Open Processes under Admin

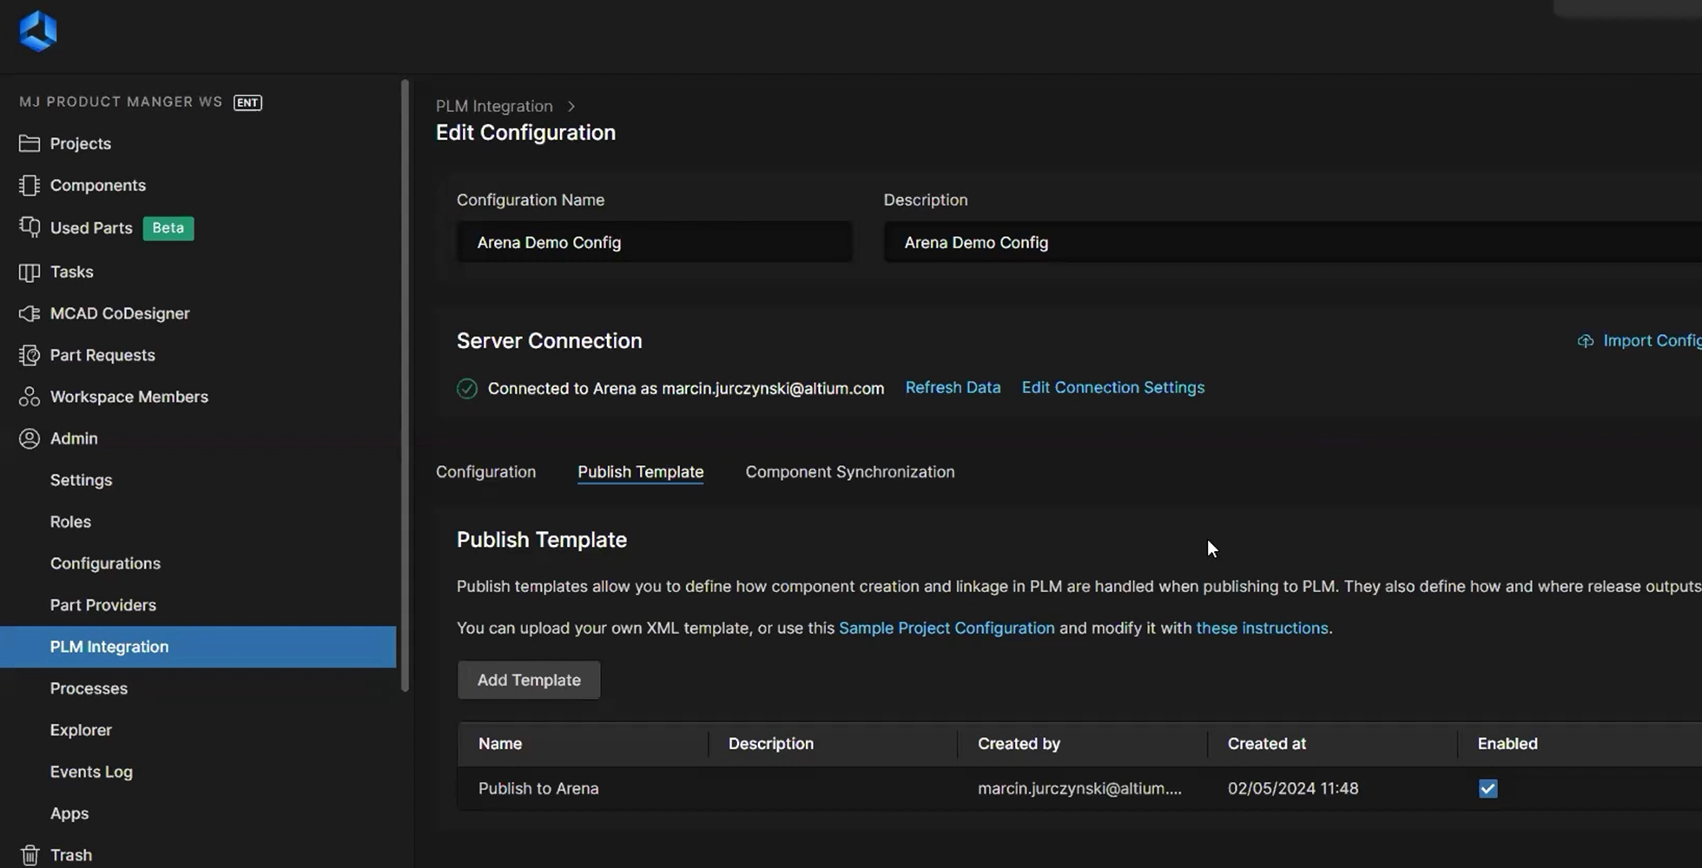(89, 688)
